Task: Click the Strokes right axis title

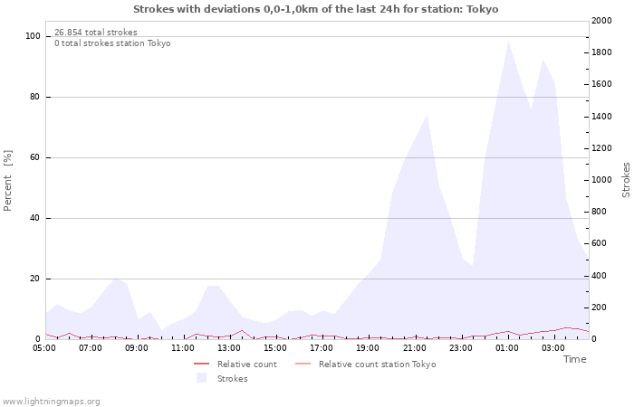Action: (626, 180)
